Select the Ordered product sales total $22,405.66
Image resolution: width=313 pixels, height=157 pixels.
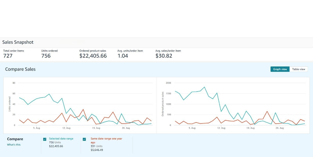point(93,56)
